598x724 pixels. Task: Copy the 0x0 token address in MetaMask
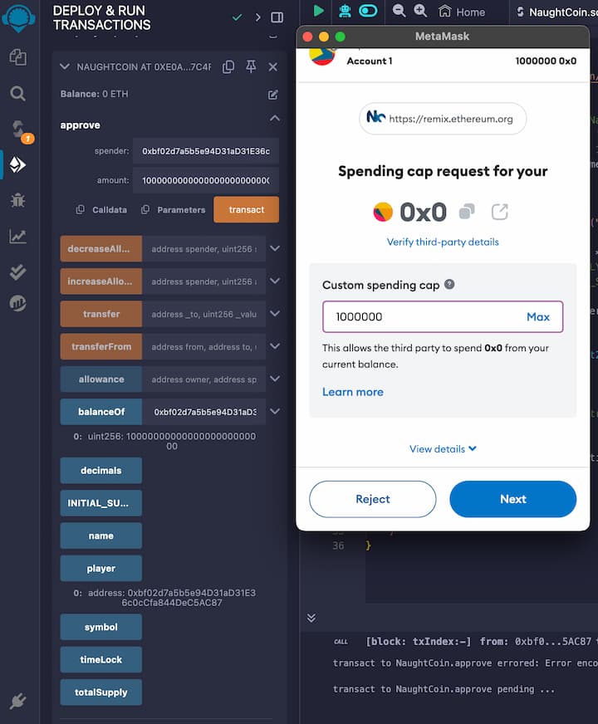[467, 212]
